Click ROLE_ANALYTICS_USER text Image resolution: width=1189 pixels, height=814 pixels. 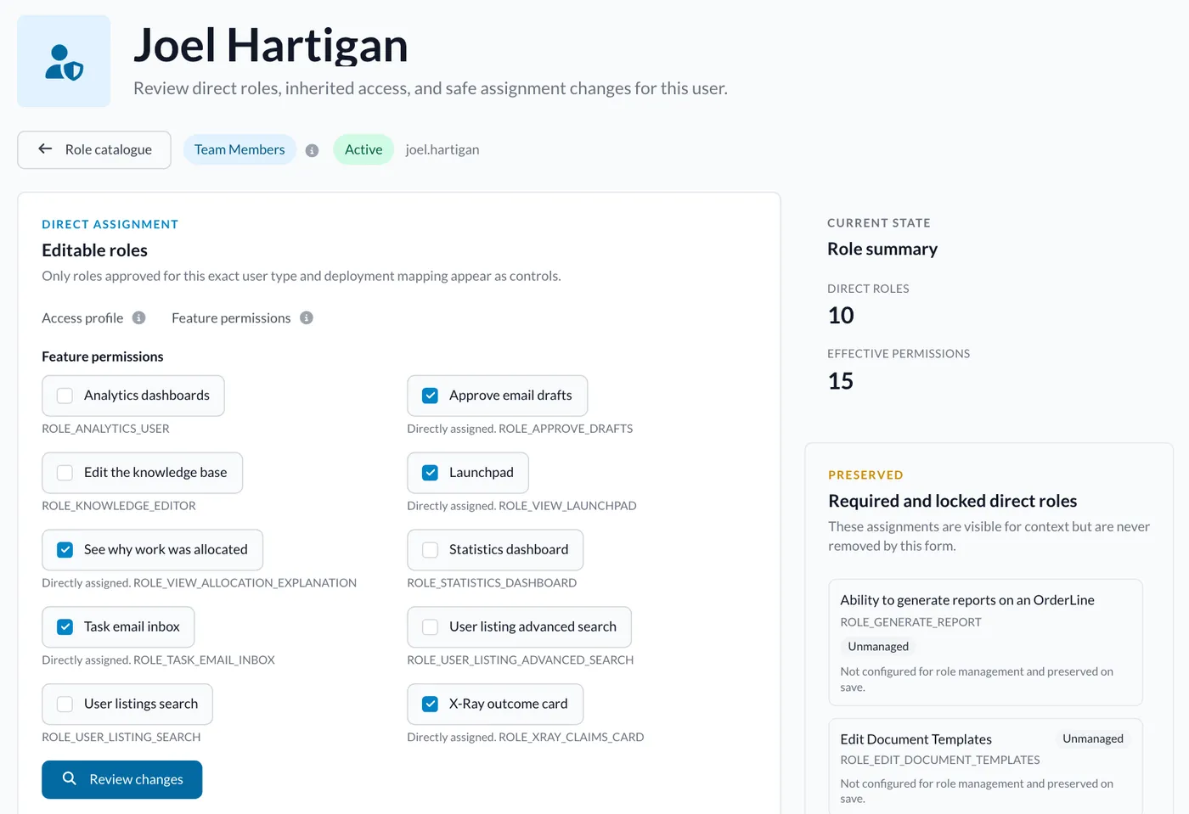coord(105,429)
